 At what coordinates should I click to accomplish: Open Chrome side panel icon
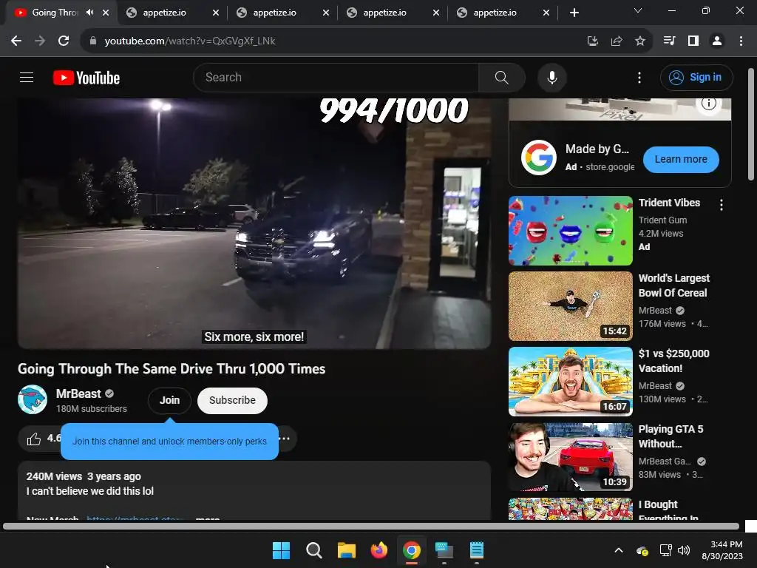click(x=693, y=41)
